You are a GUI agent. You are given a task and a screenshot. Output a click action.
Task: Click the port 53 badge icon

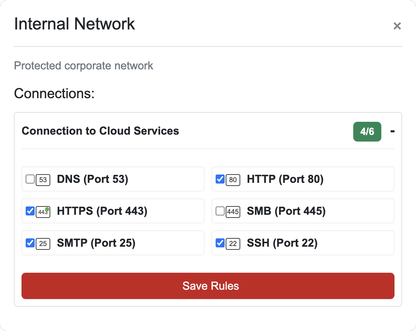pos(43,180)
